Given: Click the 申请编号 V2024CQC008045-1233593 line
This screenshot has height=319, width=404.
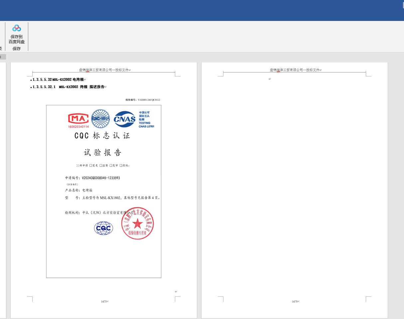Looking at the screenshot, I should (92, 178).
